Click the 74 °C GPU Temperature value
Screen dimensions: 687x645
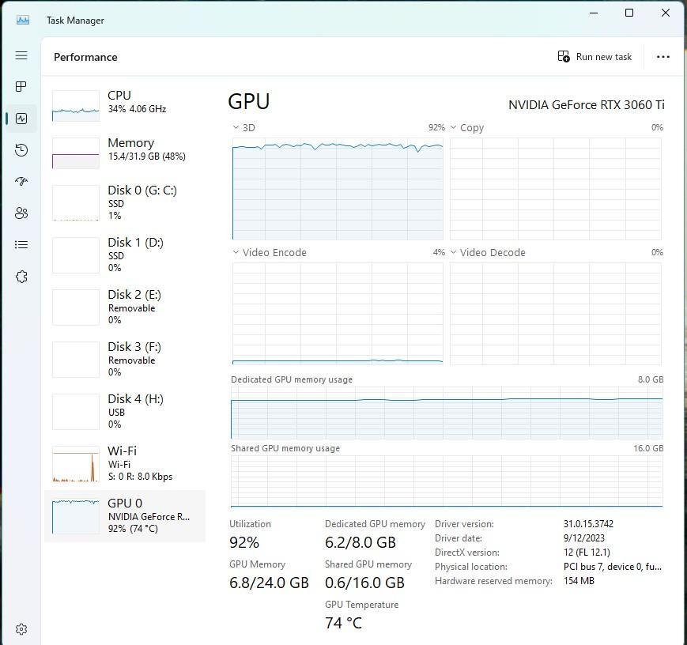(x=343, y=623)
